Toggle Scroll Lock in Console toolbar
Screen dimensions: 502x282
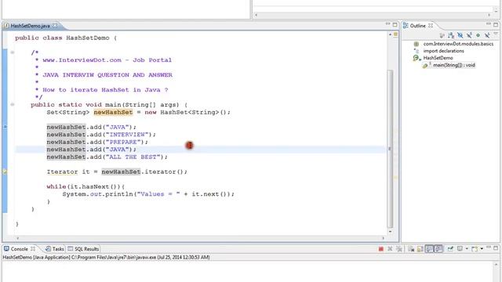coord(420,249)
